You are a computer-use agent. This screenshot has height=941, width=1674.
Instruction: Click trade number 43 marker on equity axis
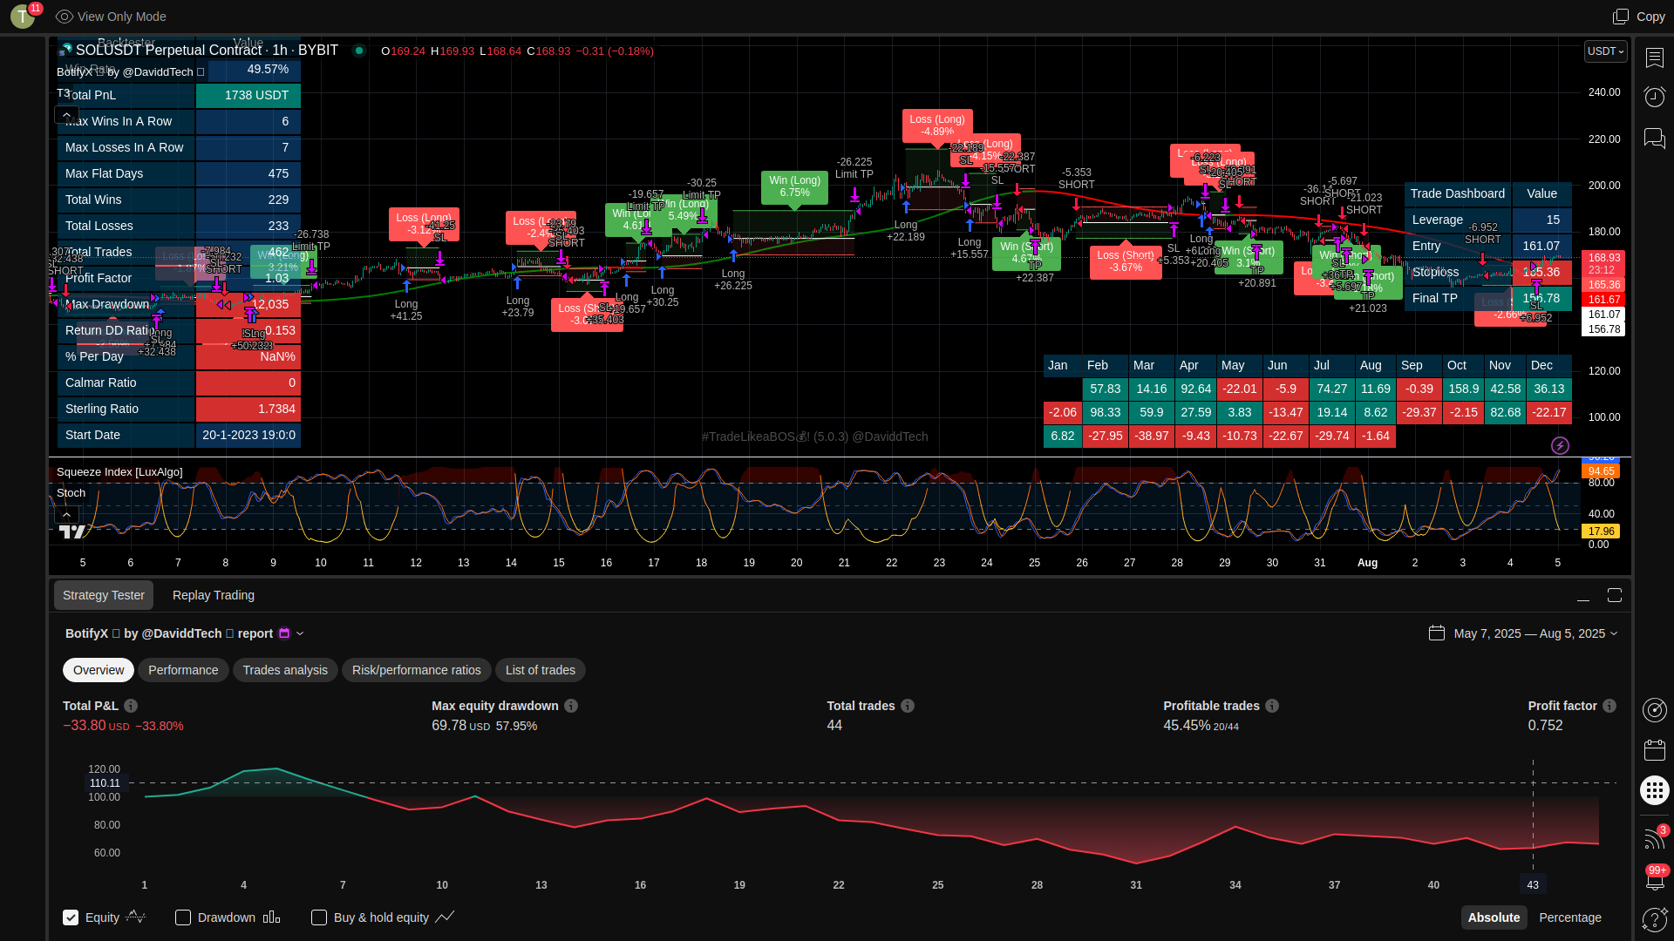1533,884
